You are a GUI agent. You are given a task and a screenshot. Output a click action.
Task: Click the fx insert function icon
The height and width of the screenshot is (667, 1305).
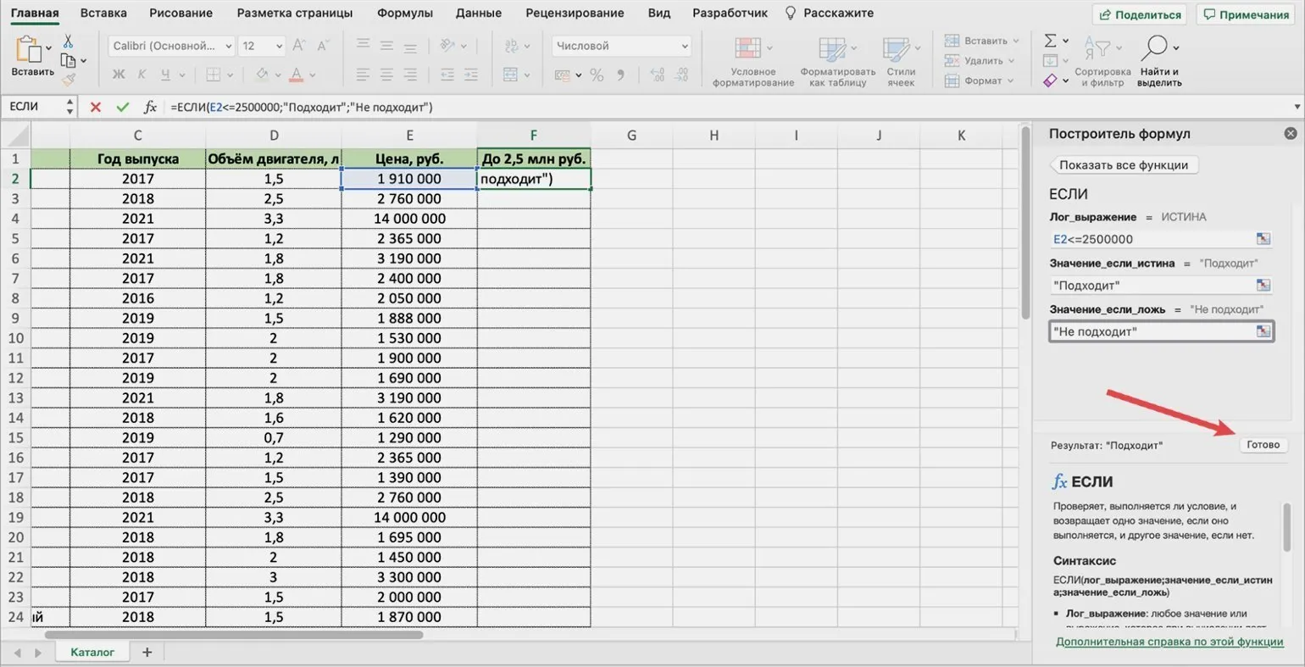(150, 107)
